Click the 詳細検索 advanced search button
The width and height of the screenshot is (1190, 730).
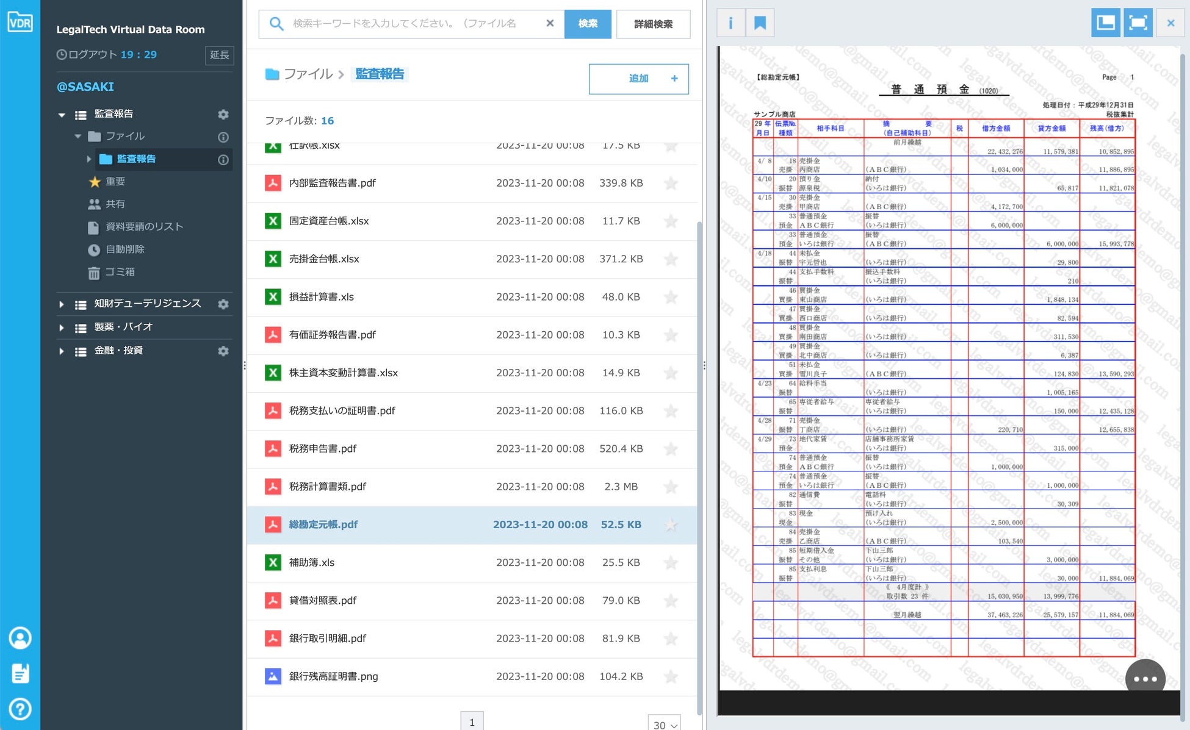point(653,24)
